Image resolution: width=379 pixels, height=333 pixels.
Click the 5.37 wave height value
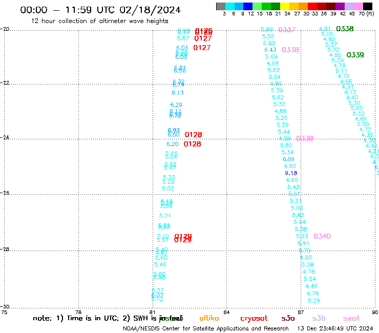(x=331, y=45)
